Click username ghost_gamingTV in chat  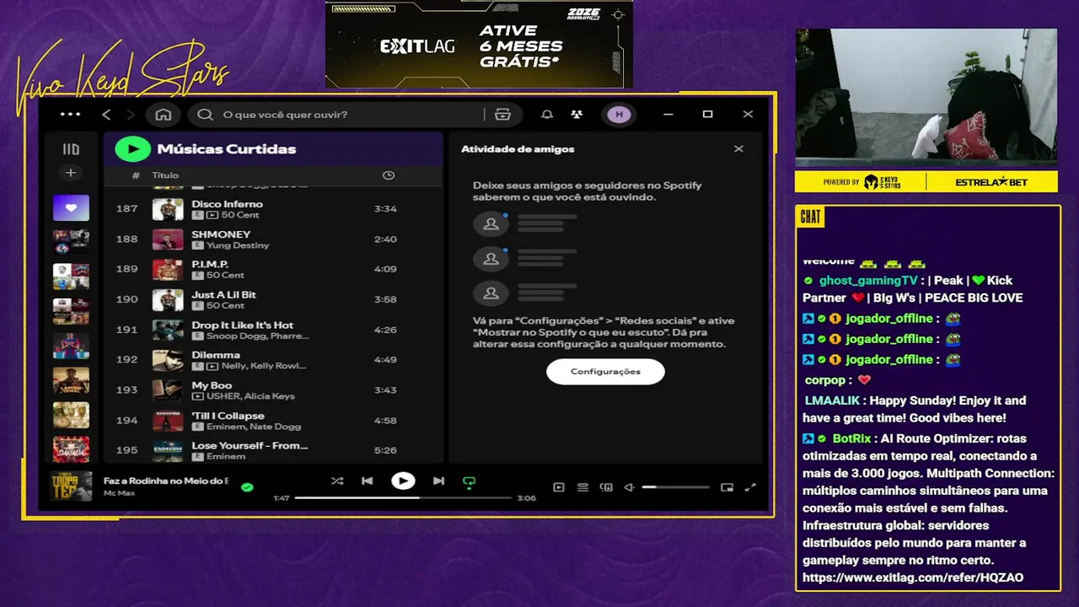coord(868,281)
